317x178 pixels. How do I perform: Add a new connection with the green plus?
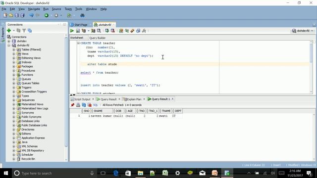point(9,31)
